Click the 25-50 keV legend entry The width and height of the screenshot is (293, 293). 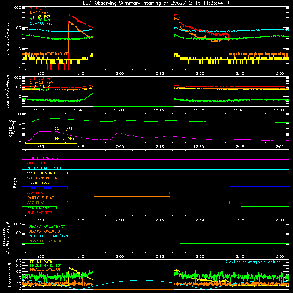tap(40, 20)
